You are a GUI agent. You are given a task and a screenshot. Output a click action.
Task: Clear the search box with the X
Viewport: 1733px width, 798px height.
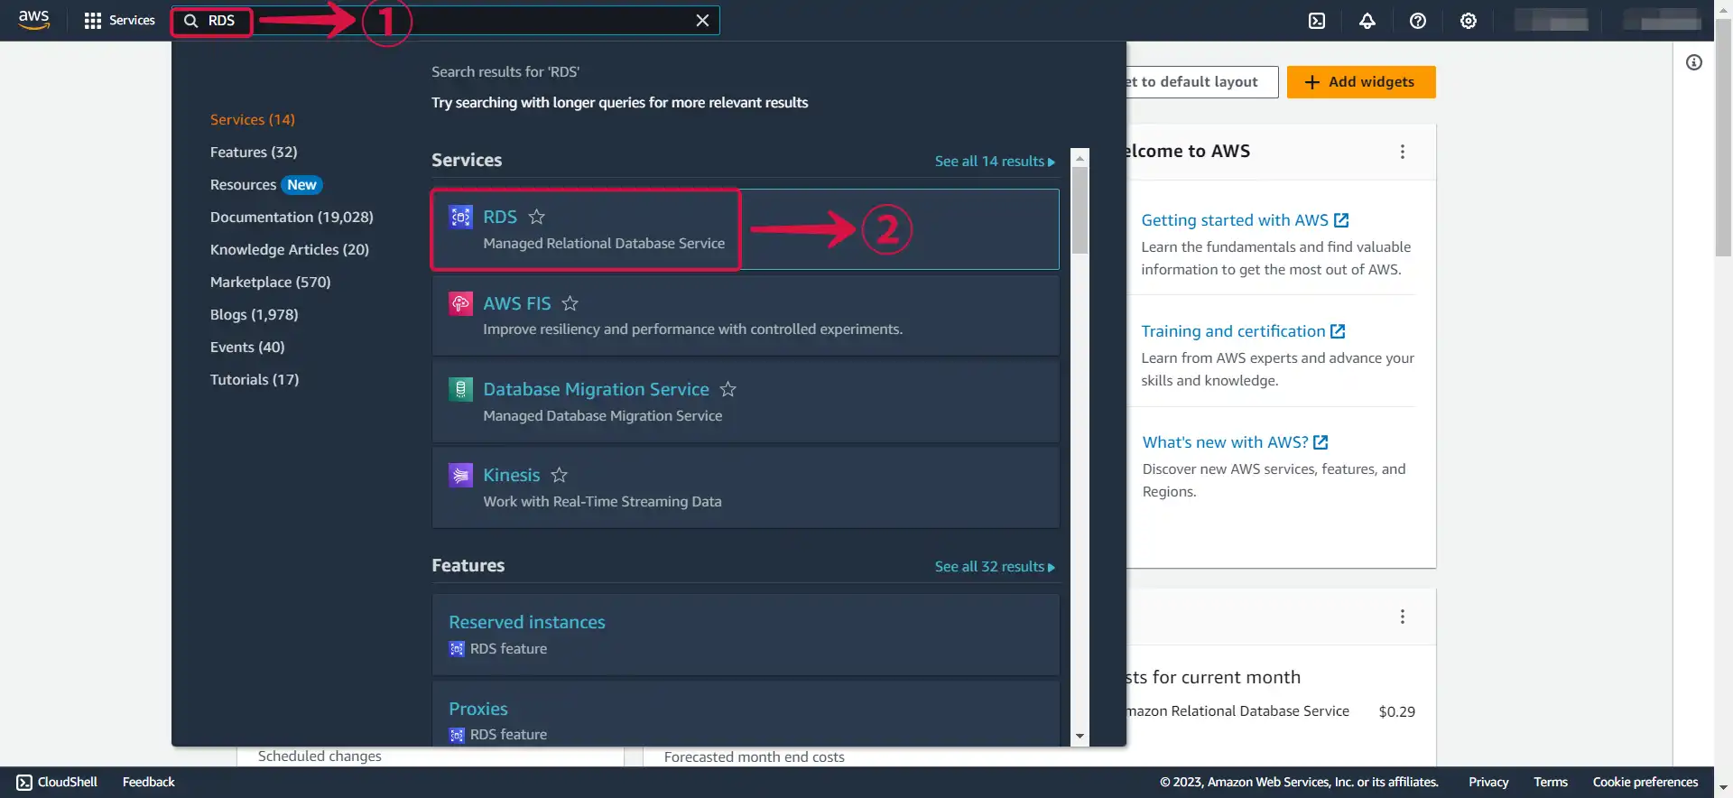coord(702,21)
